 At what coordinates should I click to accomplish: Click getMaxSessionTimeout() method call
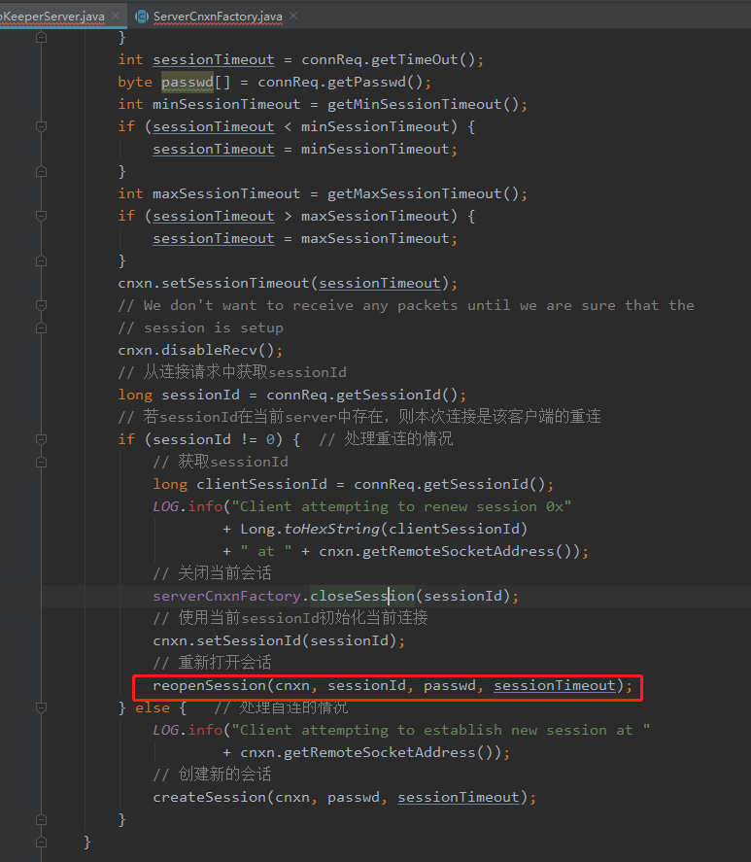click(x=424, y=193)
